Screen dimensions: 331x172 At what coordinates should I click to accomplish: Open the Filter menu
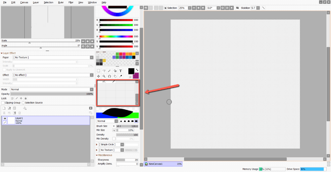[71, 2]
